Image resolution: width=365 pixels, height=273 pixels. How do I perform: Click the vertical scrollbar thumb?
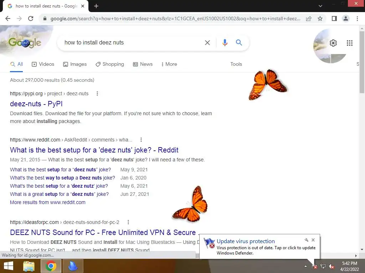[x=362, y=62]
